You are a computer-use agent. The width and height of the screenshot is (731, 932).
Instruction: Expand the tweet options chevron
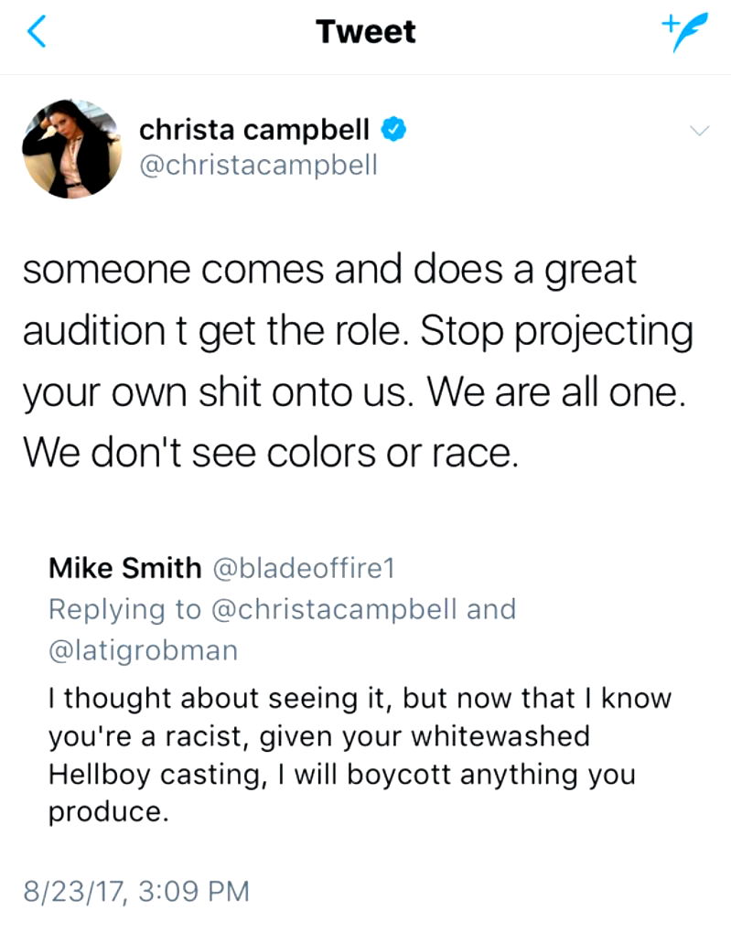pyautogui.click(x=699, y=131)
